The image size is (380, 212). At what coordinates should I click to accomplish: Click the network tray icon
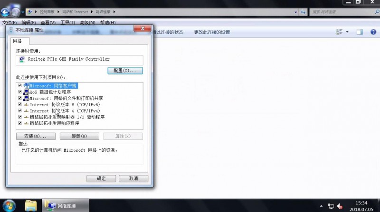point(331,206)
